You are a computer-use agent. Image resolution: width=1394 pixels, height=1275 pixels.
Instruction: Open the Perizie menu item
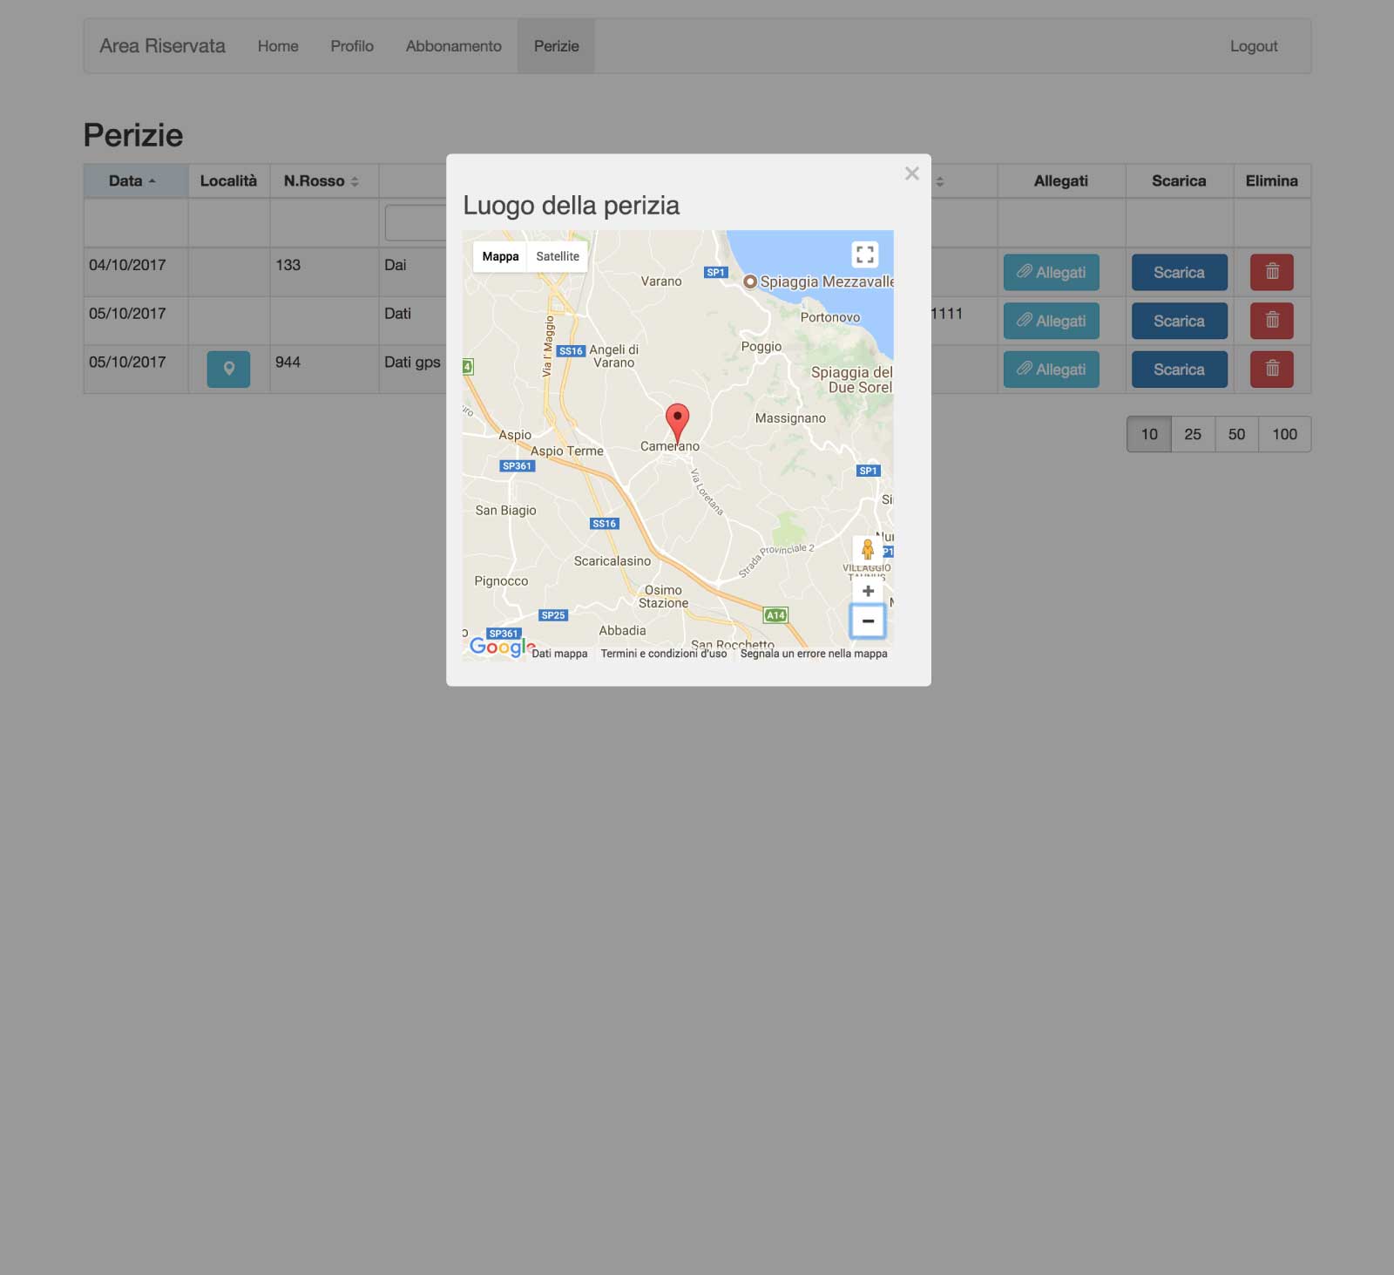tap(556, 46)
